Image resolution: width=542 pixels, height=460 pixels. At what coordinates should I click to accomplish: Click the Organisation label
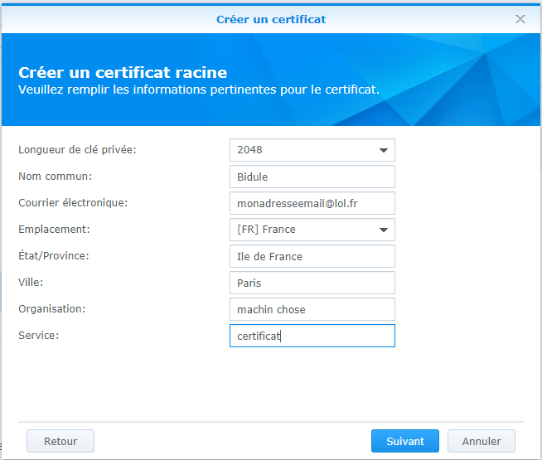pyautogui.click(x=52, y=308)
